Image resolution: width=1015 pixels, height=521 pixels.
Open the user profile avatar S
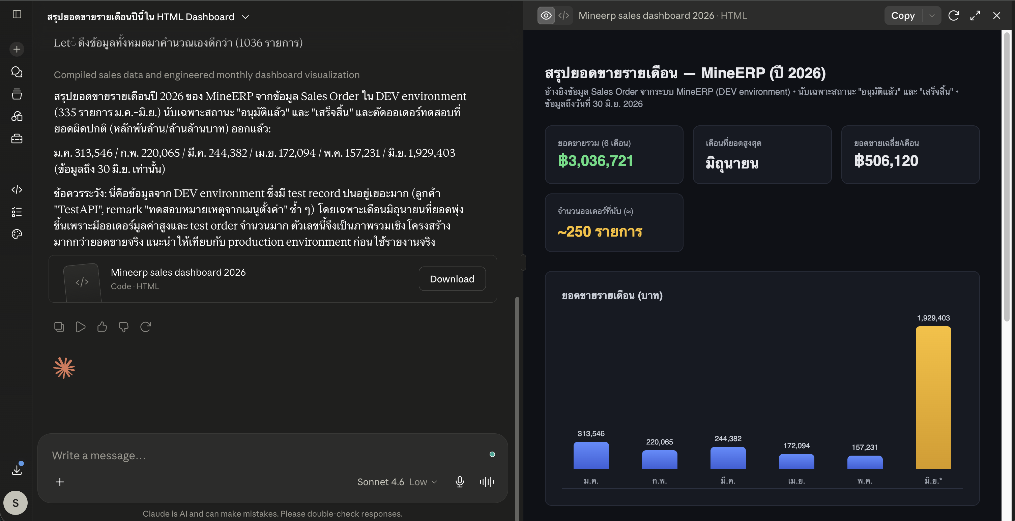[x=16, y=503]
